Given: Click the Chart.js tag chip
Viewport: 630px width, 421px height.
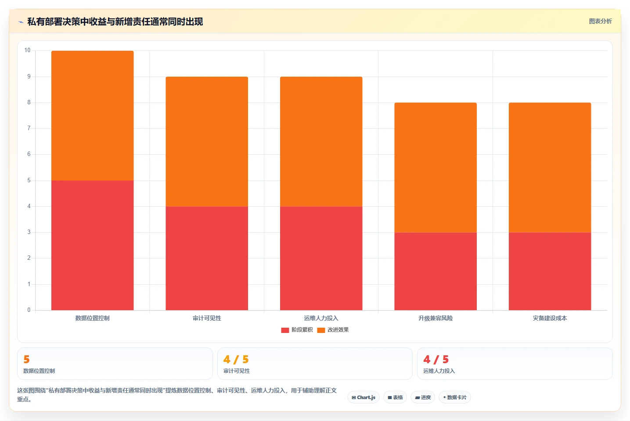Looking at the screenshot, I should click(364, 397).
